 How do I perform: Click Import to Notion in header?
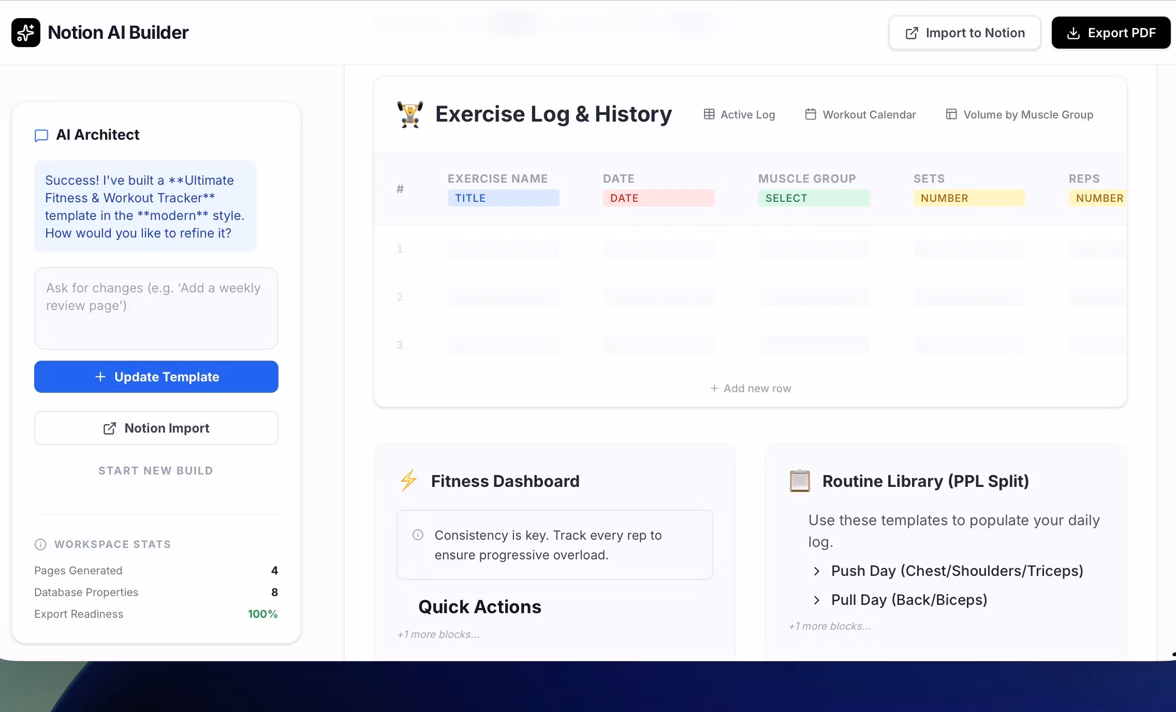pos(964,33)
